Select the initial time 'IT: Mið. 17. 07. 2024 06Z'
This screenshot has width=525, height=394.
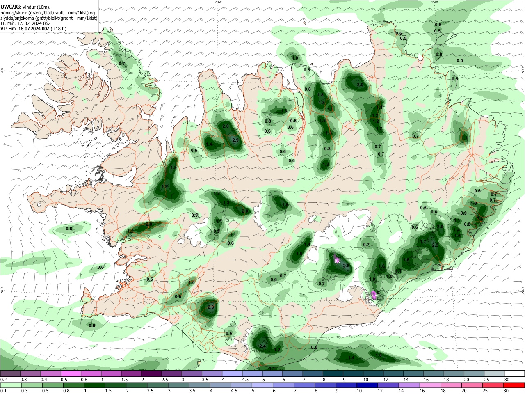pos(25,23)
